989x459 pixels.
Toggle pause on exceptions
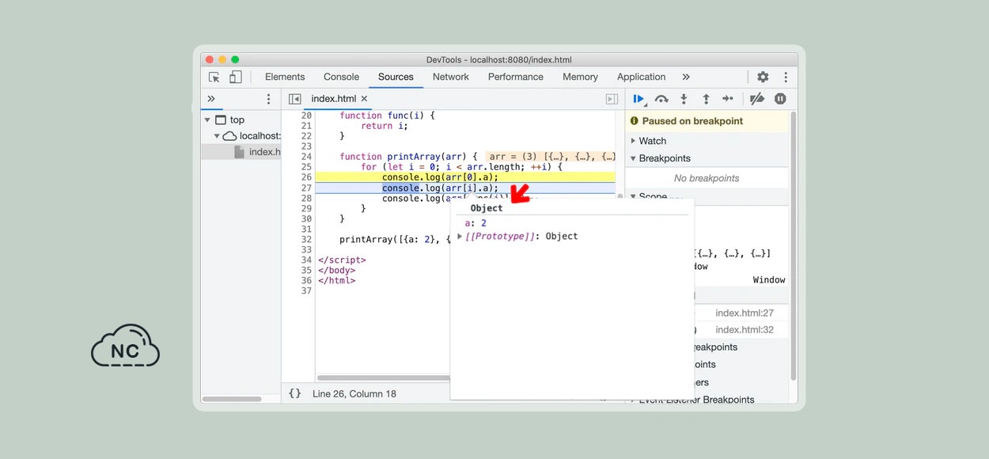780,99
